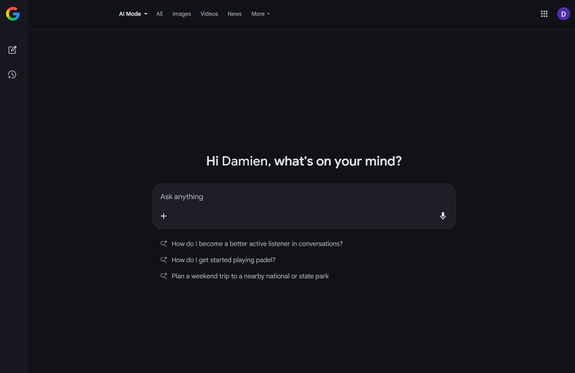
Task: Switch to the Images tab
Action: pyautogui.click(x=181, y=13)
